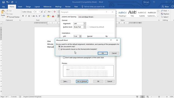Click the Redo/Repeat icon in title bar
Screen dimensions: 174x98
pos(12,2)
